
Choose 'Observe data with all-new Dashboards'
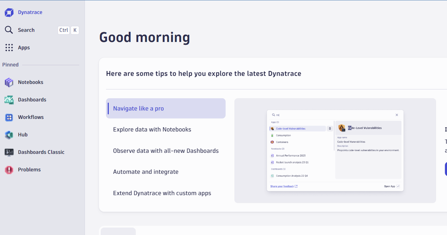(166, 151)
